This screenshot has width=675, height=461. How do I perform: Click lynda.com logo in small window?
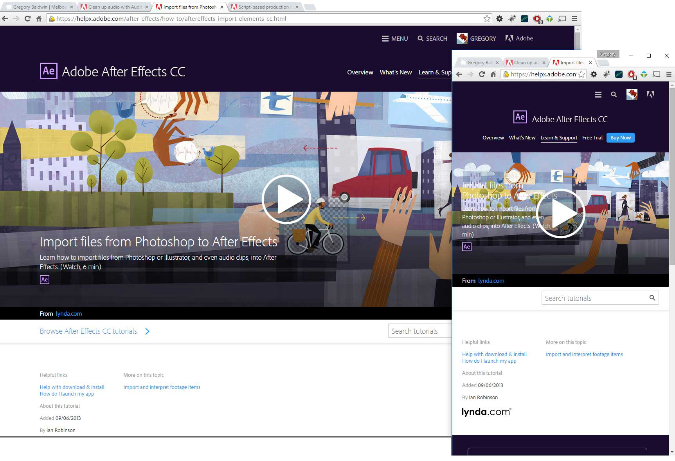click(x=486, y=412)
